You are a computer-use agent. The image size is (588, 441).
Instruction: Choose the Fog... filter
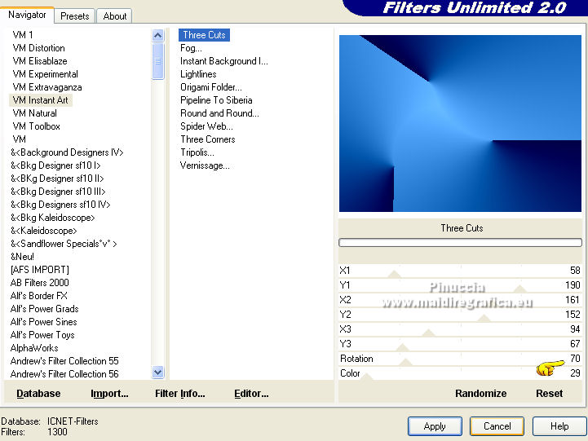click(x=191, y=48)
